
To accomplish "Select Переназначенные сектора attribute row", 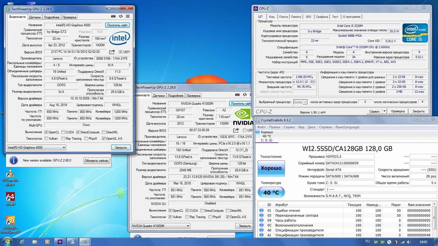I will pyautogui.click(x=346, y=215).
